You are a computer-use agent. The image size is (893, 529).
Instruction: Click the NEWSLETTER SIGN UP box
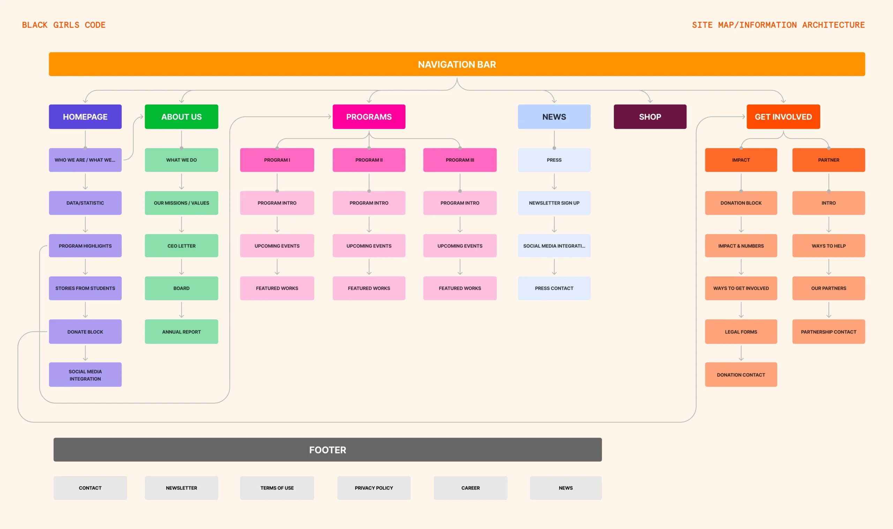(x=554, y=203)
